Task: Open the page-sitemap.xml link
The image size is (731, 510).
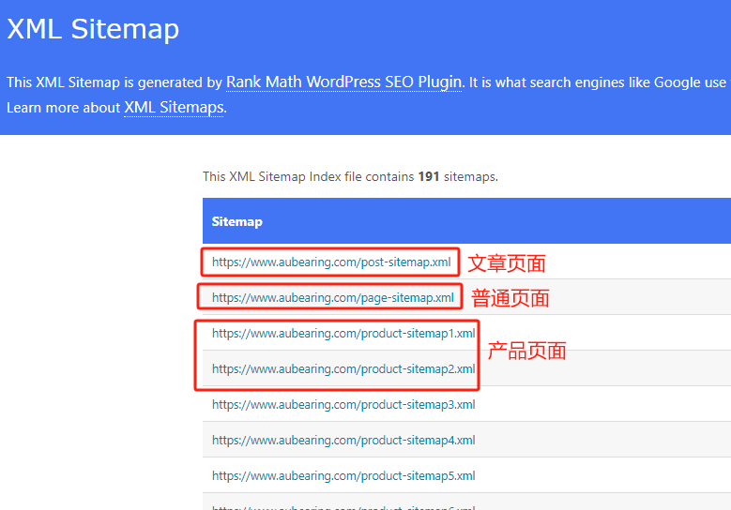Action: coord(333,297)
